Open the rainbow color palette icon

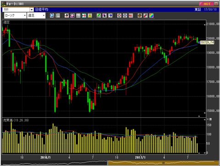point(151,16)
